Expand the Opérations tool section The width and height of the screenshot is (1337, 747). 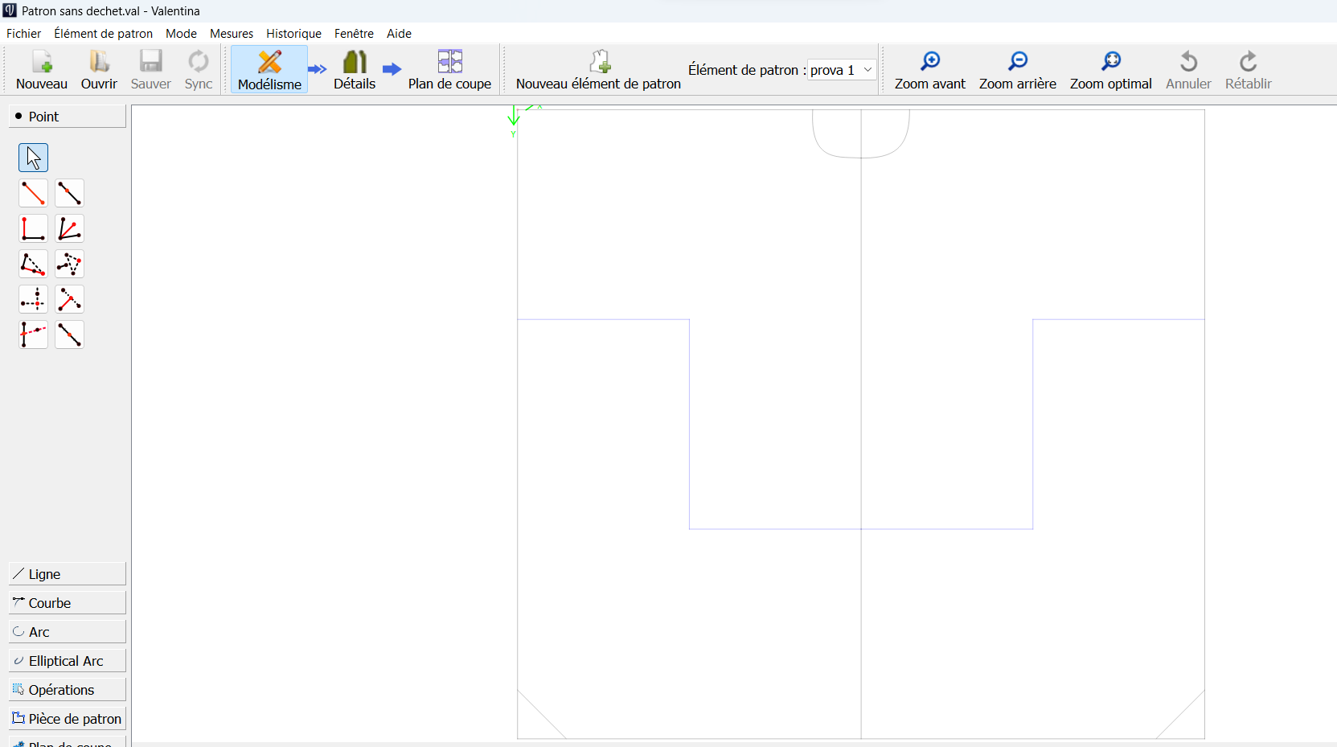click(68, 690)
